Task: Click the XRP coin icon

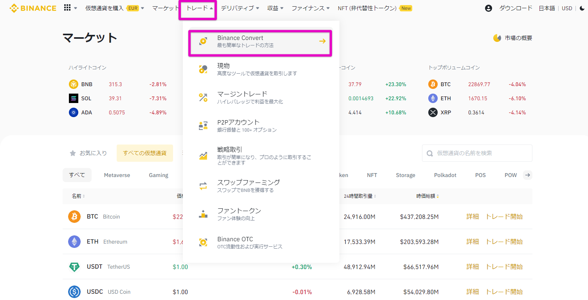Action: (x=433, y=112)
